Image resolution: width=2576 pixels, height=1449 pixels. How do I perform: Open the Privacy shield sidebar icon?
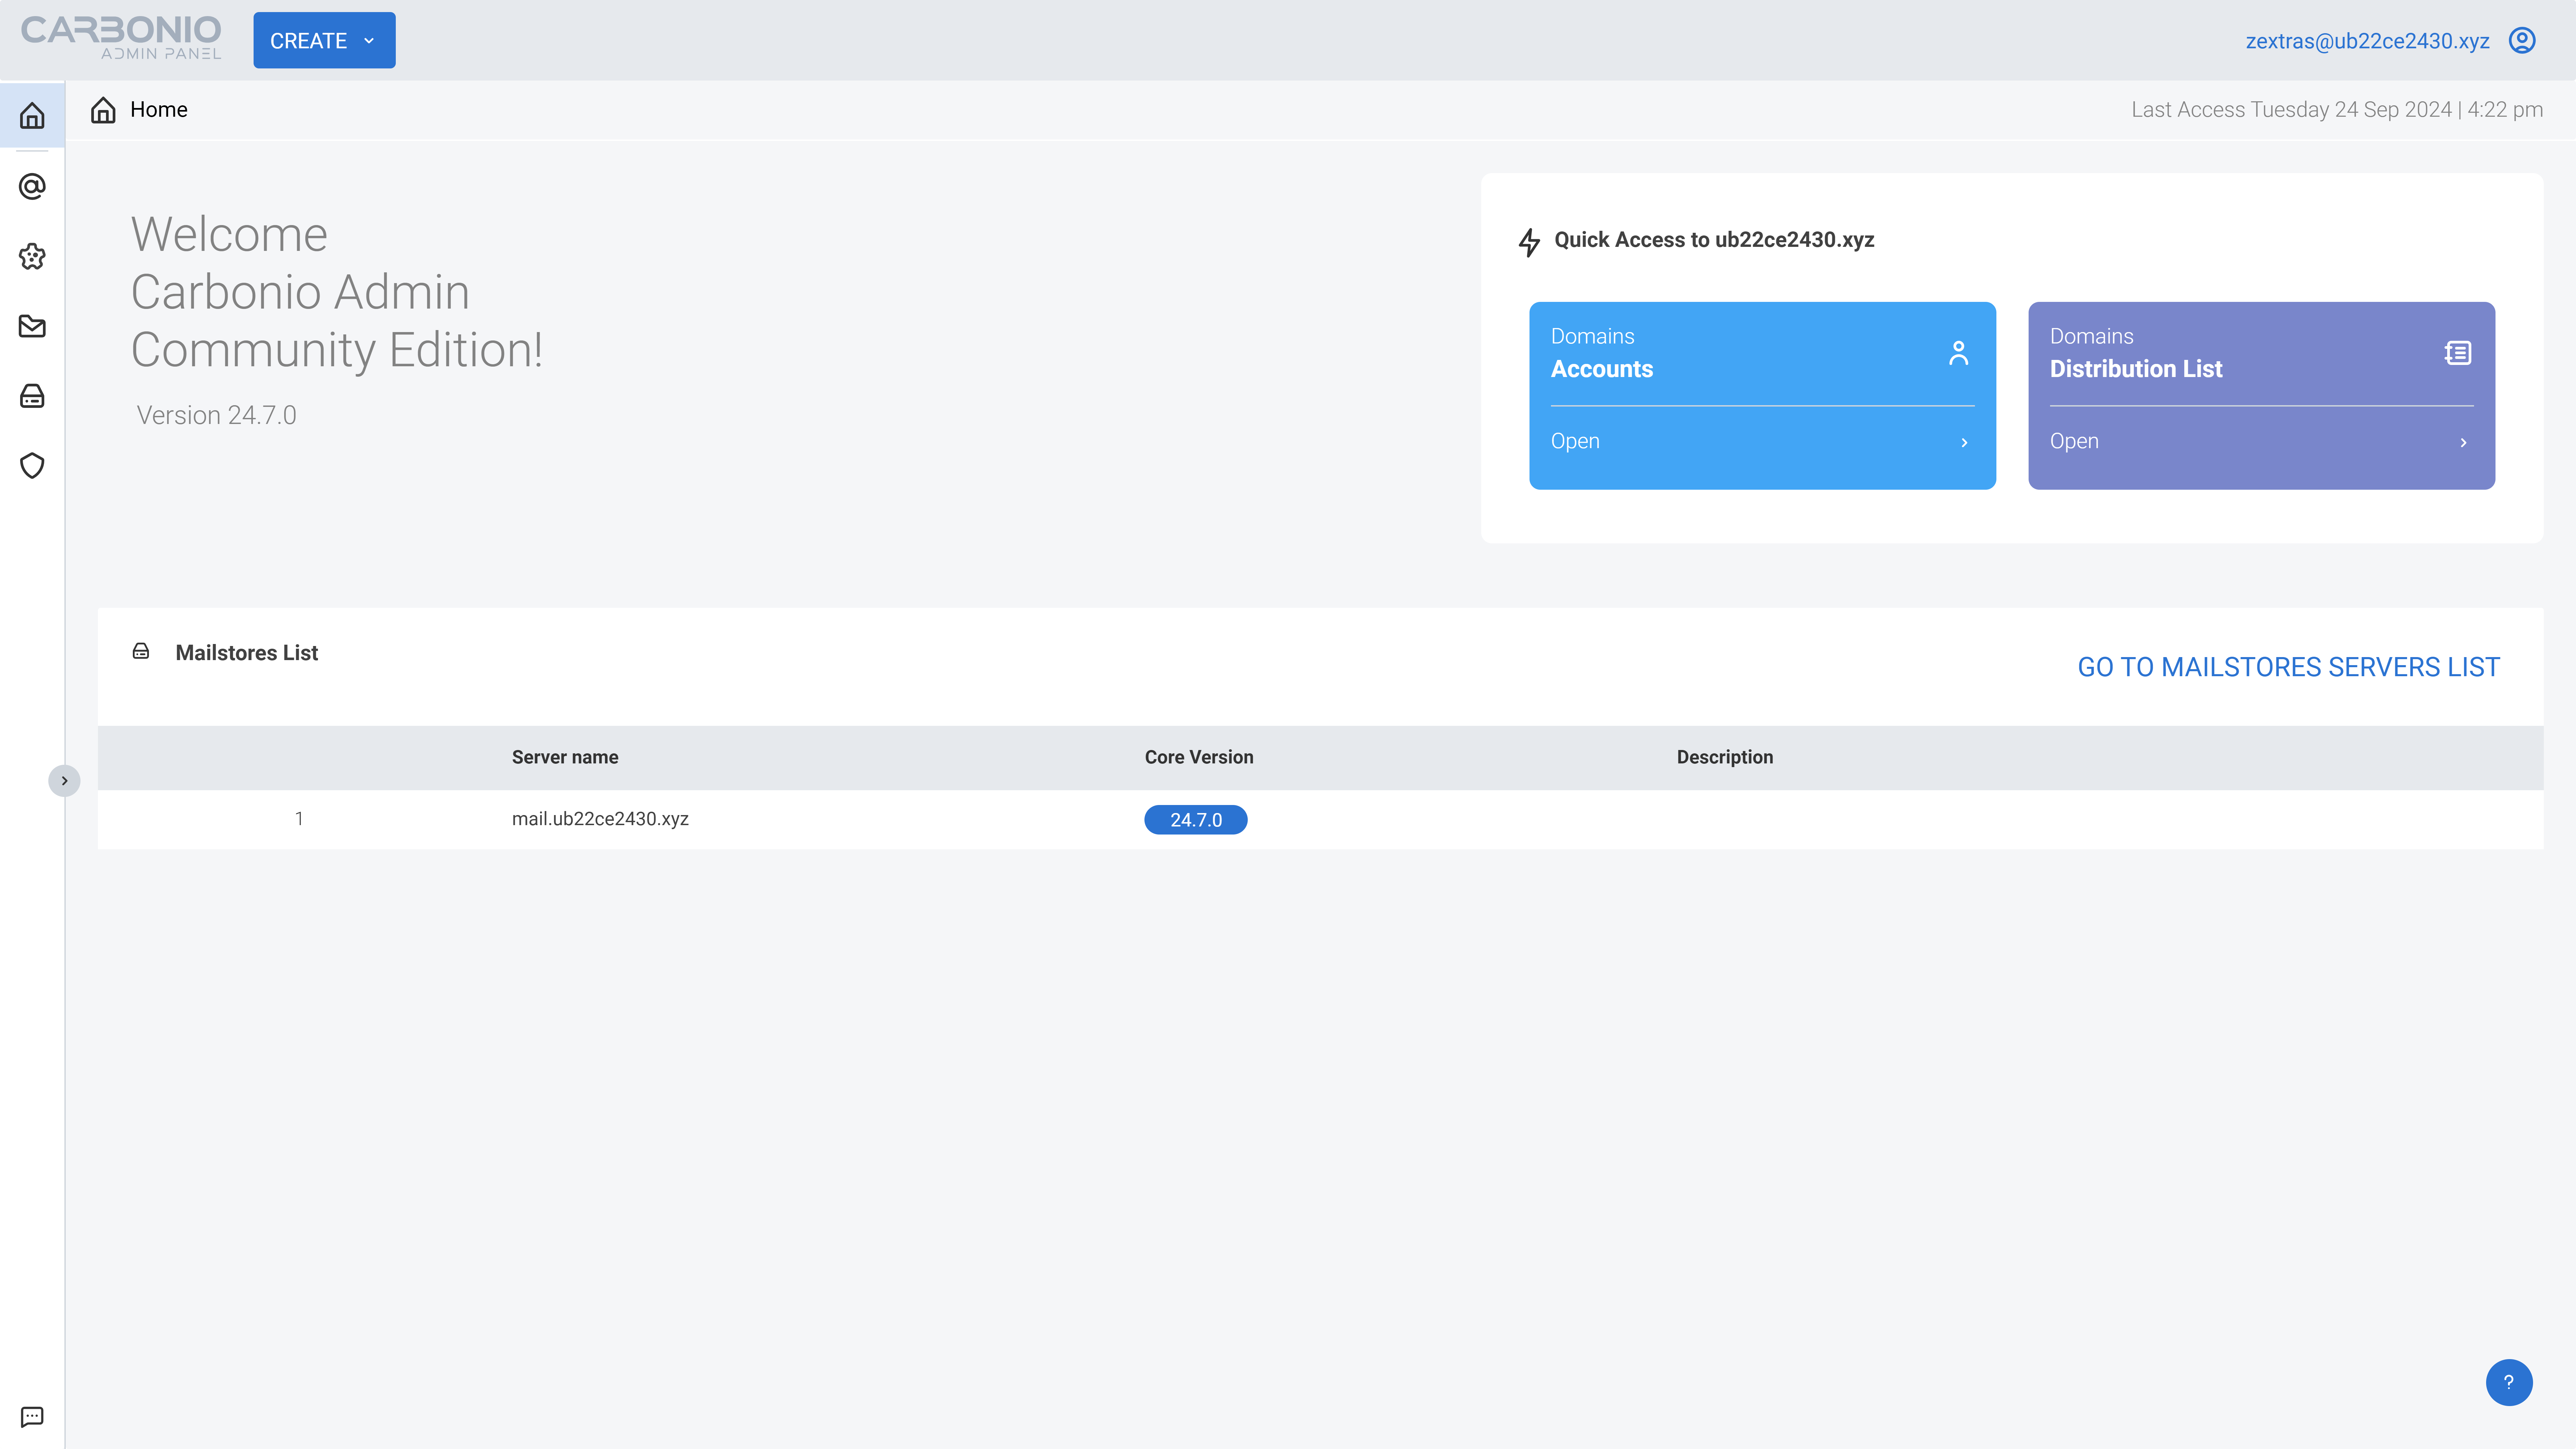click(x=32, y=466)
